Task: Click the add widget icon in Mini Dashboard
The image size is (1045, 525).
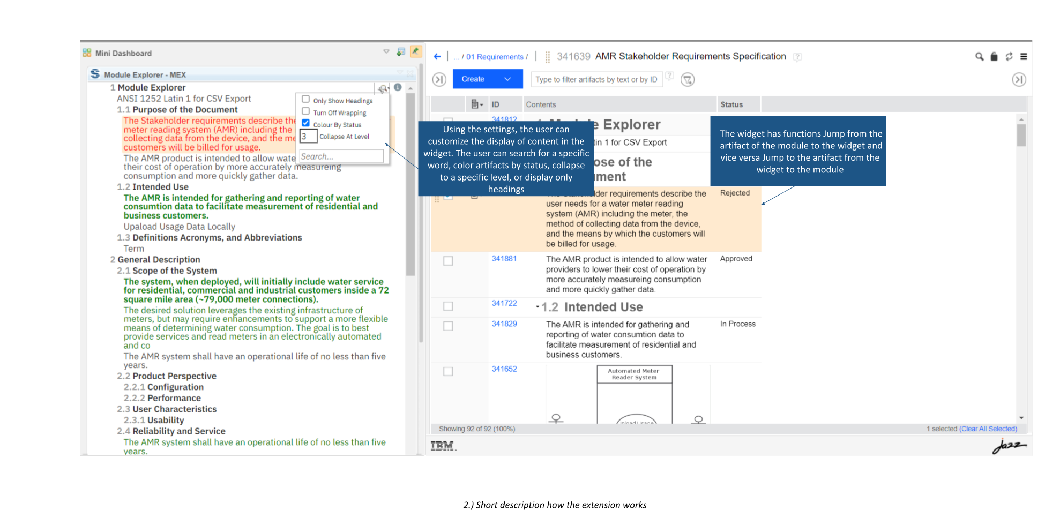Action: click(x=401, y=52)
